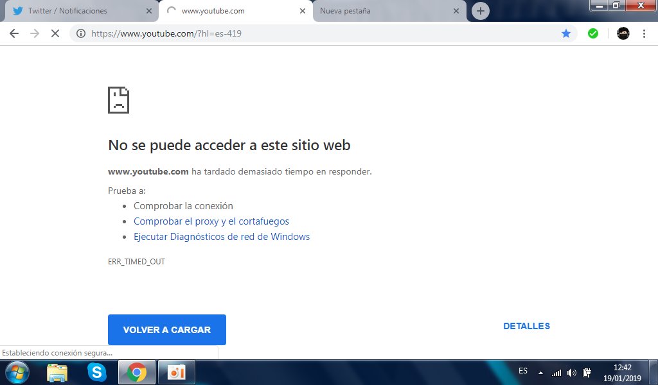Open Comprobar el proxy y el cortafuegos
The width and height of the screenshot is (658, 385).
click(211, 221)
